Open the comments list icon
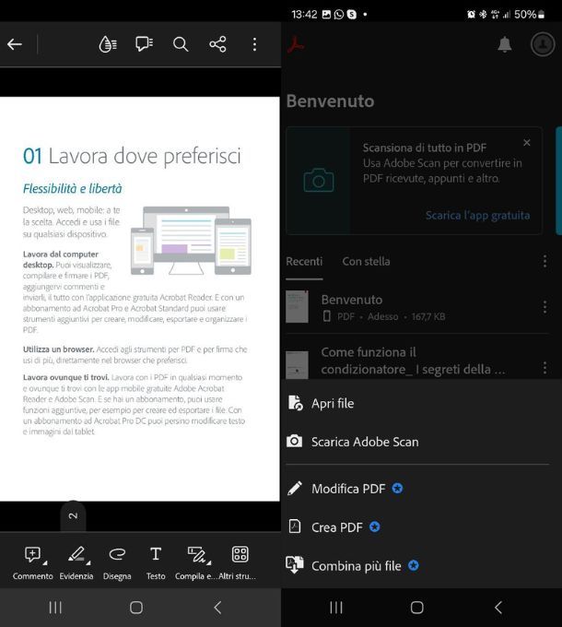Screen dimensions: 562x627 145,44
